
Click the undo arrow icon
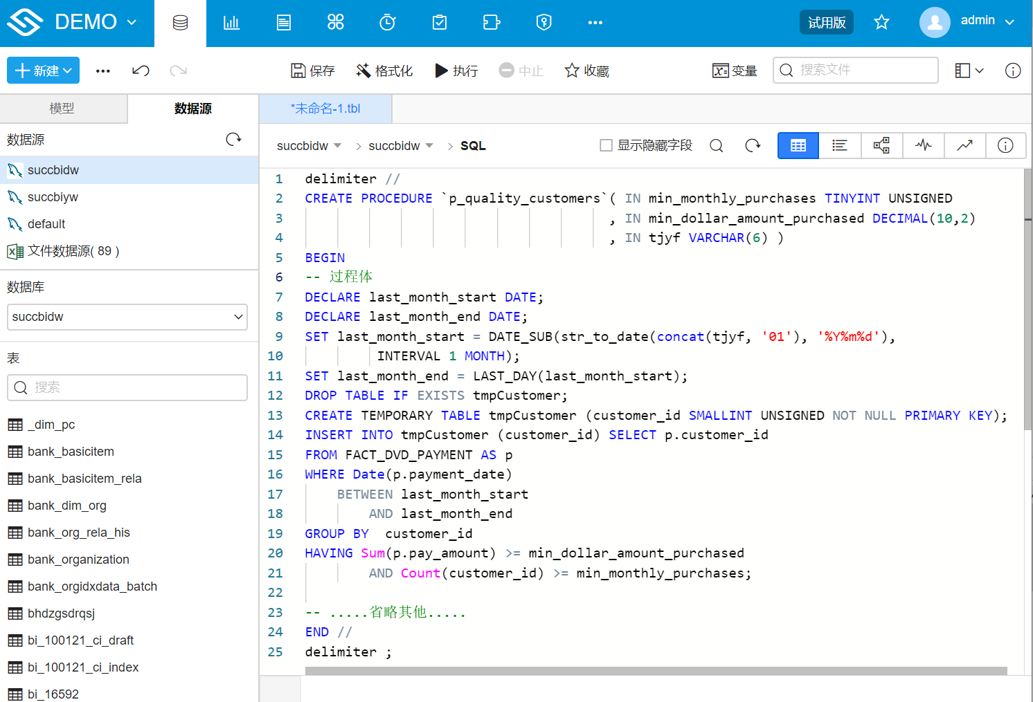[x=141, y=71]
